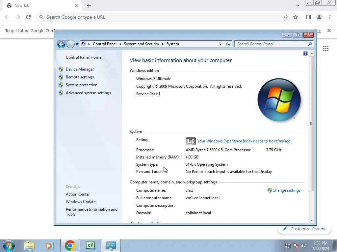
Task: Open Remote settings link
Action: pyautogui.click(x=80, y=77)
